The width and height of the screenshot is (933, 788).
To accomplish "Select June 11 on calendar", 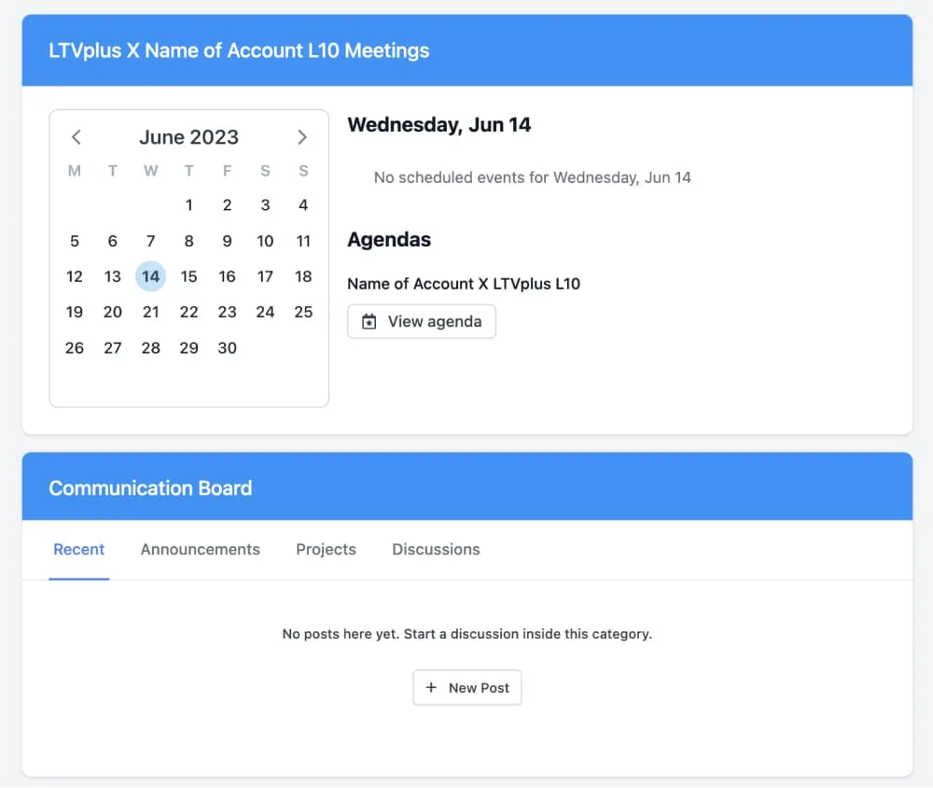I will coord(303,241).
